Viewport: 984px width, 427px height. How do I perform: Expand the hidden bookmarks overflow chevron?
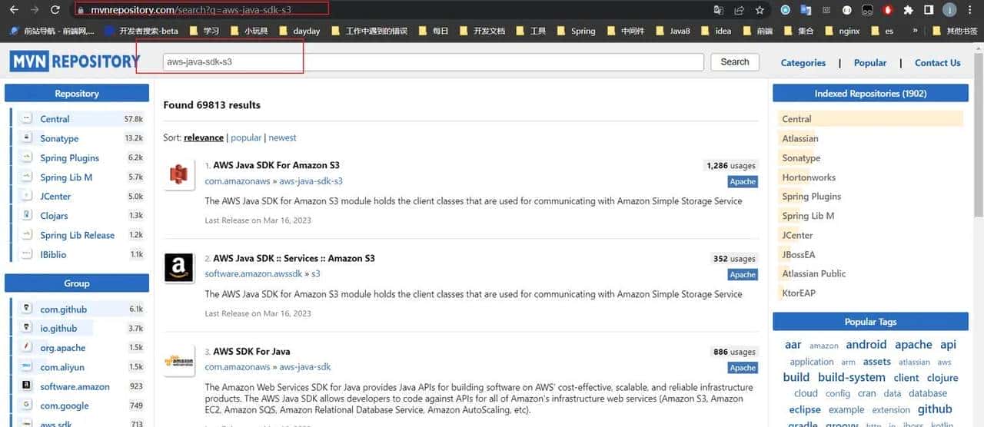915,31
